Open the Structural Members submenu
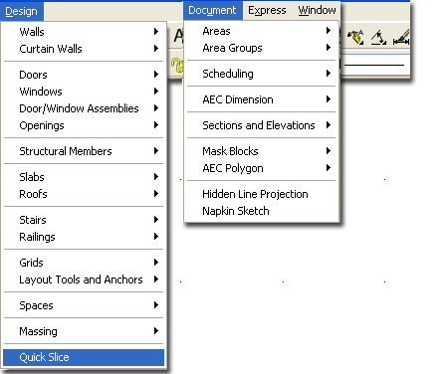 (84, 151)
